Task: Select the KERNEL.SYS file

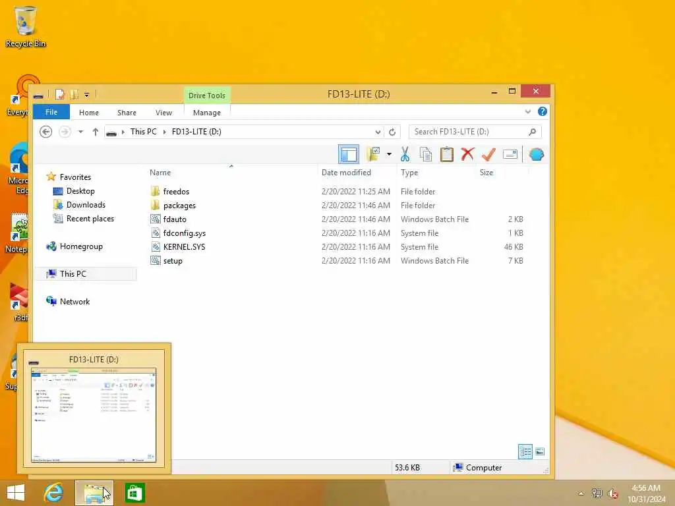Action: tap(184, 246)
